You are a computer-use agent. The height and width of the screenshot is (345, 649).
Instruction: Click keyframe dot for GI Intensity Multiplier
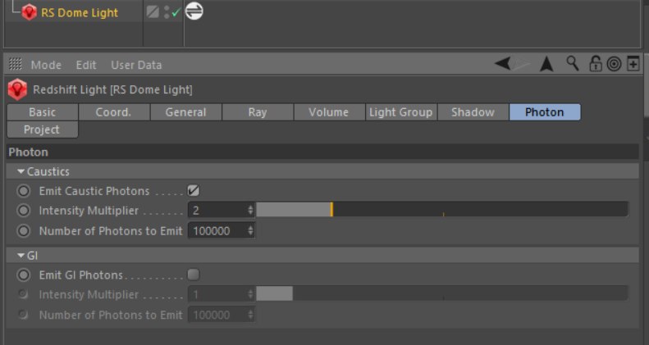point(23,294)
